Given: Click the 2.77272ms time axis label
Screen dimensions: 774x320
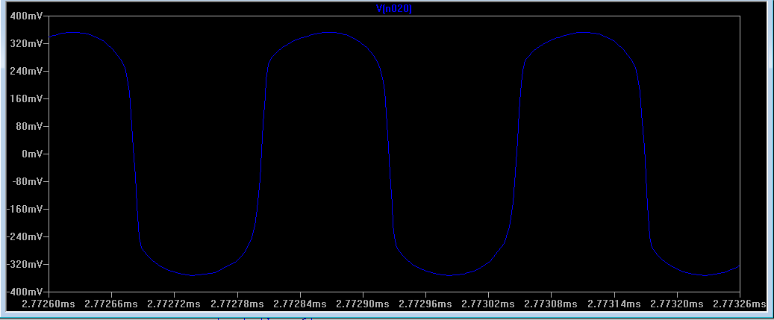Looking at the screenshot, I should [174, 304].
